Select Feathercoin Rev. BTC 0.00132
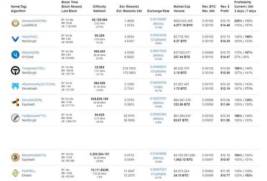Screen dimensions: 267x181 [x=208, y=116]
